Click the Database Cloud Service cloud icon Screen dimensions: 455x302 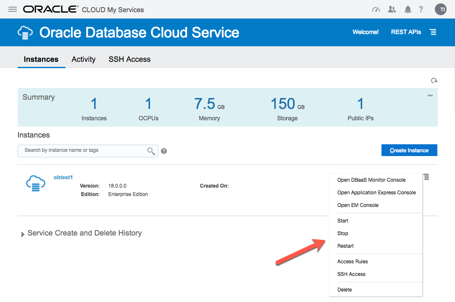point(25,32)
